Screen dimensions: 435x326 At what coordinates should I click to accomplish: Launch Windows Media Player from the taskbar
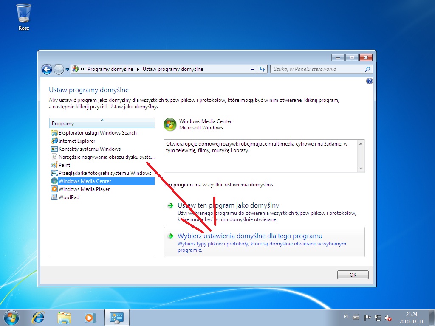tap(90, 318)
